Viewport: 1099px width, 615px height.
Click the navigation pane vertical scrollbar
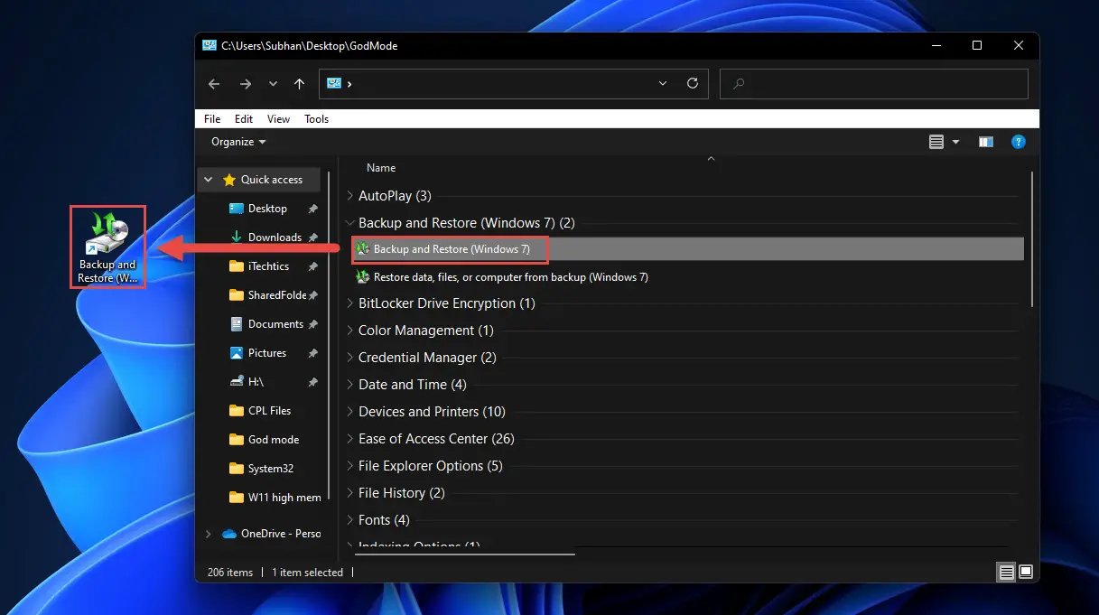coord(330,336)
